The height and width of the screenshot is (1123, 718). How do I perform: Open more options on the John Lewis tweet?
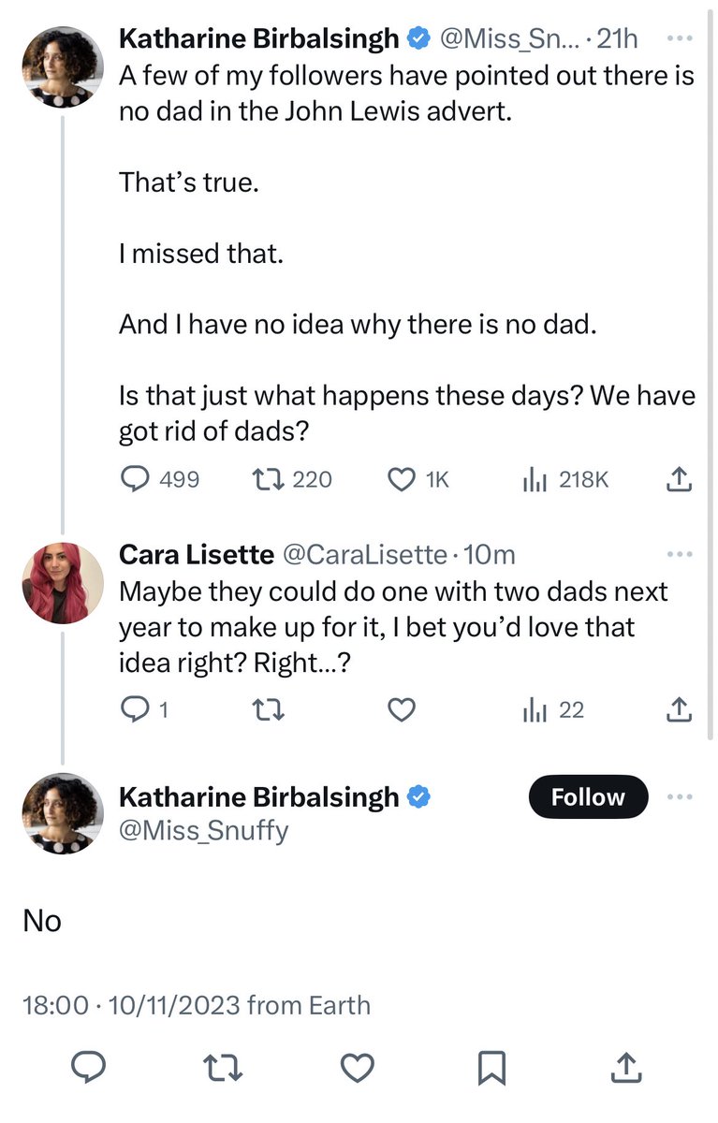point(680,39)
